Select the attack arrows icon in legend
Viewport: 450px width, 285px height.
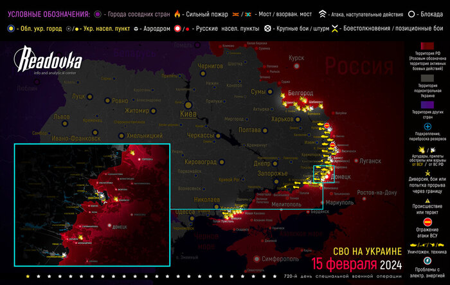[323, 14]
